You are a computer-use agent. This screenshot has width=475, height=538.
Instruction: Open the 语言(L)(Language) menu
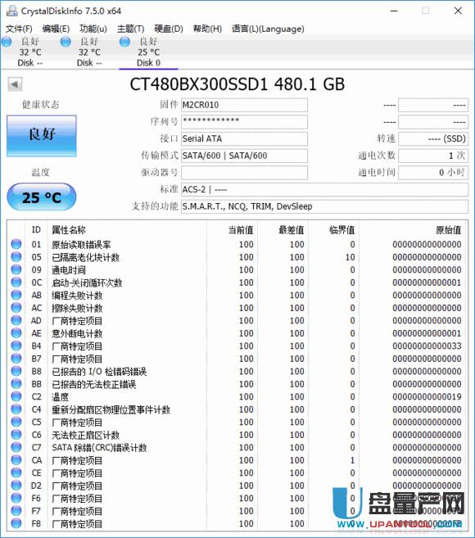tap(268, 29)
